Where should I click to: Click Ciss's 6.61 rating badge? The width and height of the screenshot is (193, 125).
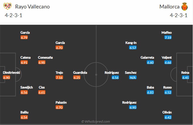click(x=42, y=92)
